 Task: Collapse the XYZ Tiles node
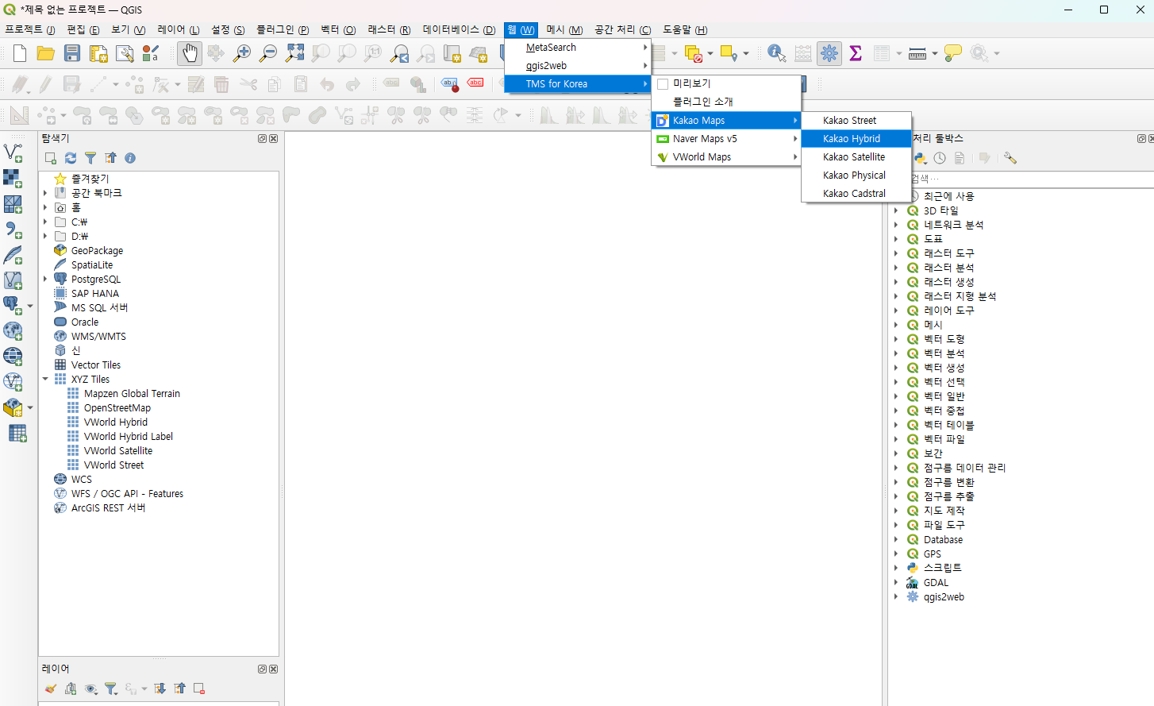tap(45, 379)
